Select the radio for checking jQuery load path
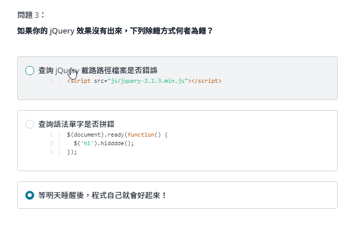Image resolution: width=358 pixels, height=227 pixels. point(29,71)
